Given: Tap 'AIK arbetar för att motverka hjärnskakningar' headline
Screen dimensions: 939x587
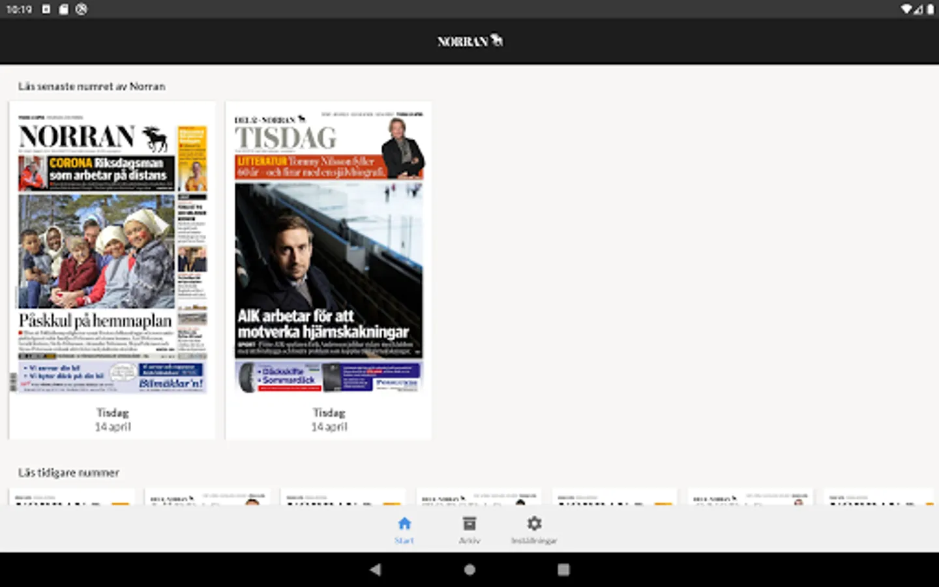Looking at the screenshot, I should [323, 324].
